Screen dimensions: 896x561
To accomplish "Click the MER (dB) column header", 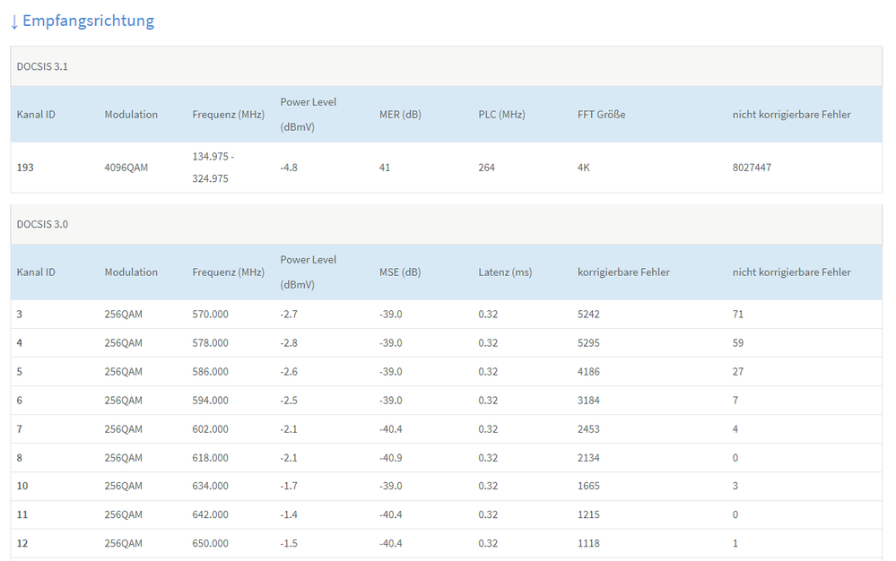I will 400,115.
